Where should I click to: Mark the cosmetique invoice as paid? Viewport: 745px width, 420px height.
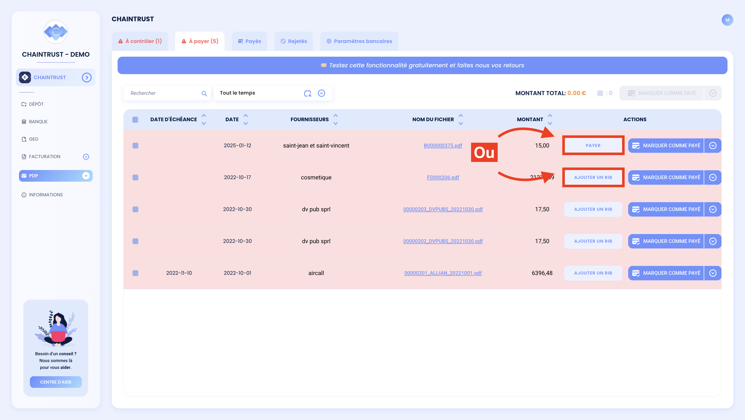coord(666,177)
